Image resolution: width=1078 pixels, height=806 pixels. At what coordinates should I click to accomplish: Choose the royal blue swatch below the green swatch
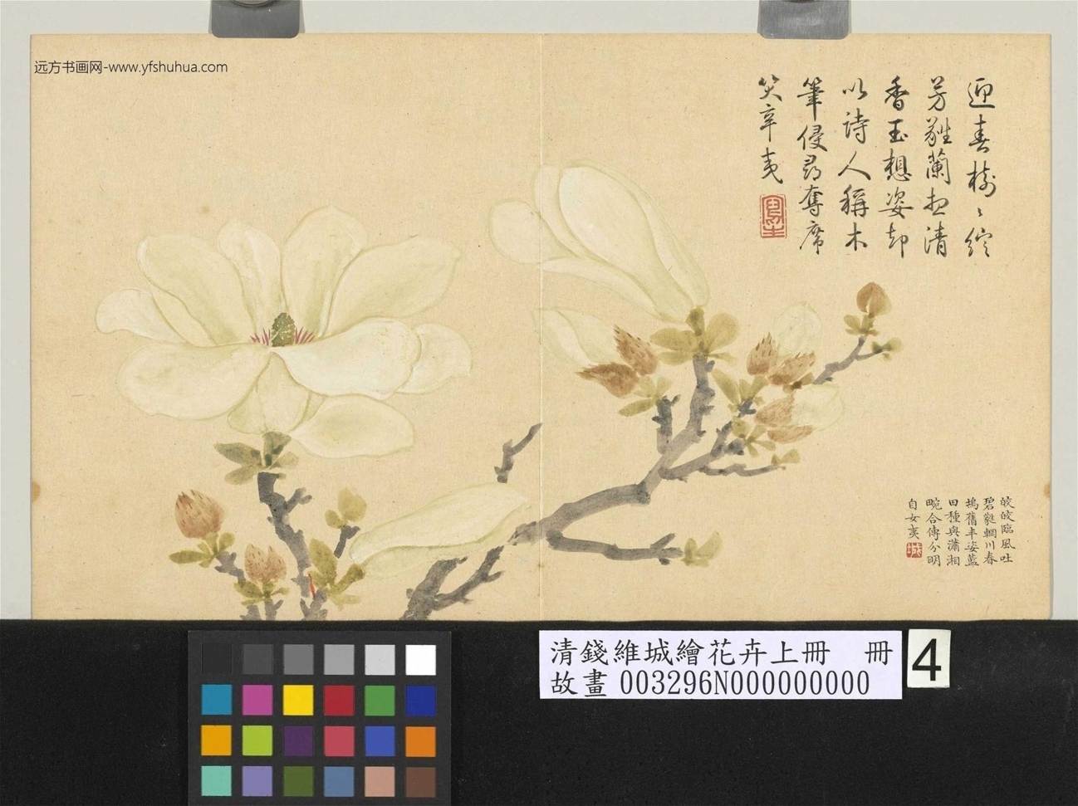point(380,740)
